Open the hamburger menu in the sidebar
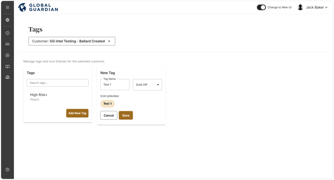 7,7
